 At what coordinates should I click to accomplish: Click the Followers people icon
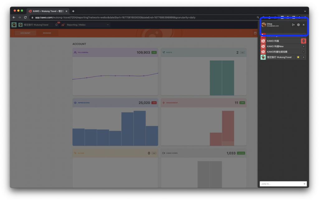[x=75, y=52]
